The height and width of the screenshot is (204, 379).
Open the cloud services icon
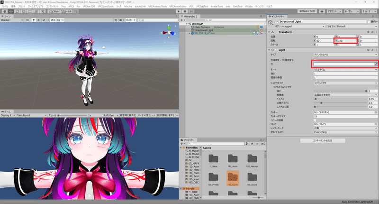(322, 11)
